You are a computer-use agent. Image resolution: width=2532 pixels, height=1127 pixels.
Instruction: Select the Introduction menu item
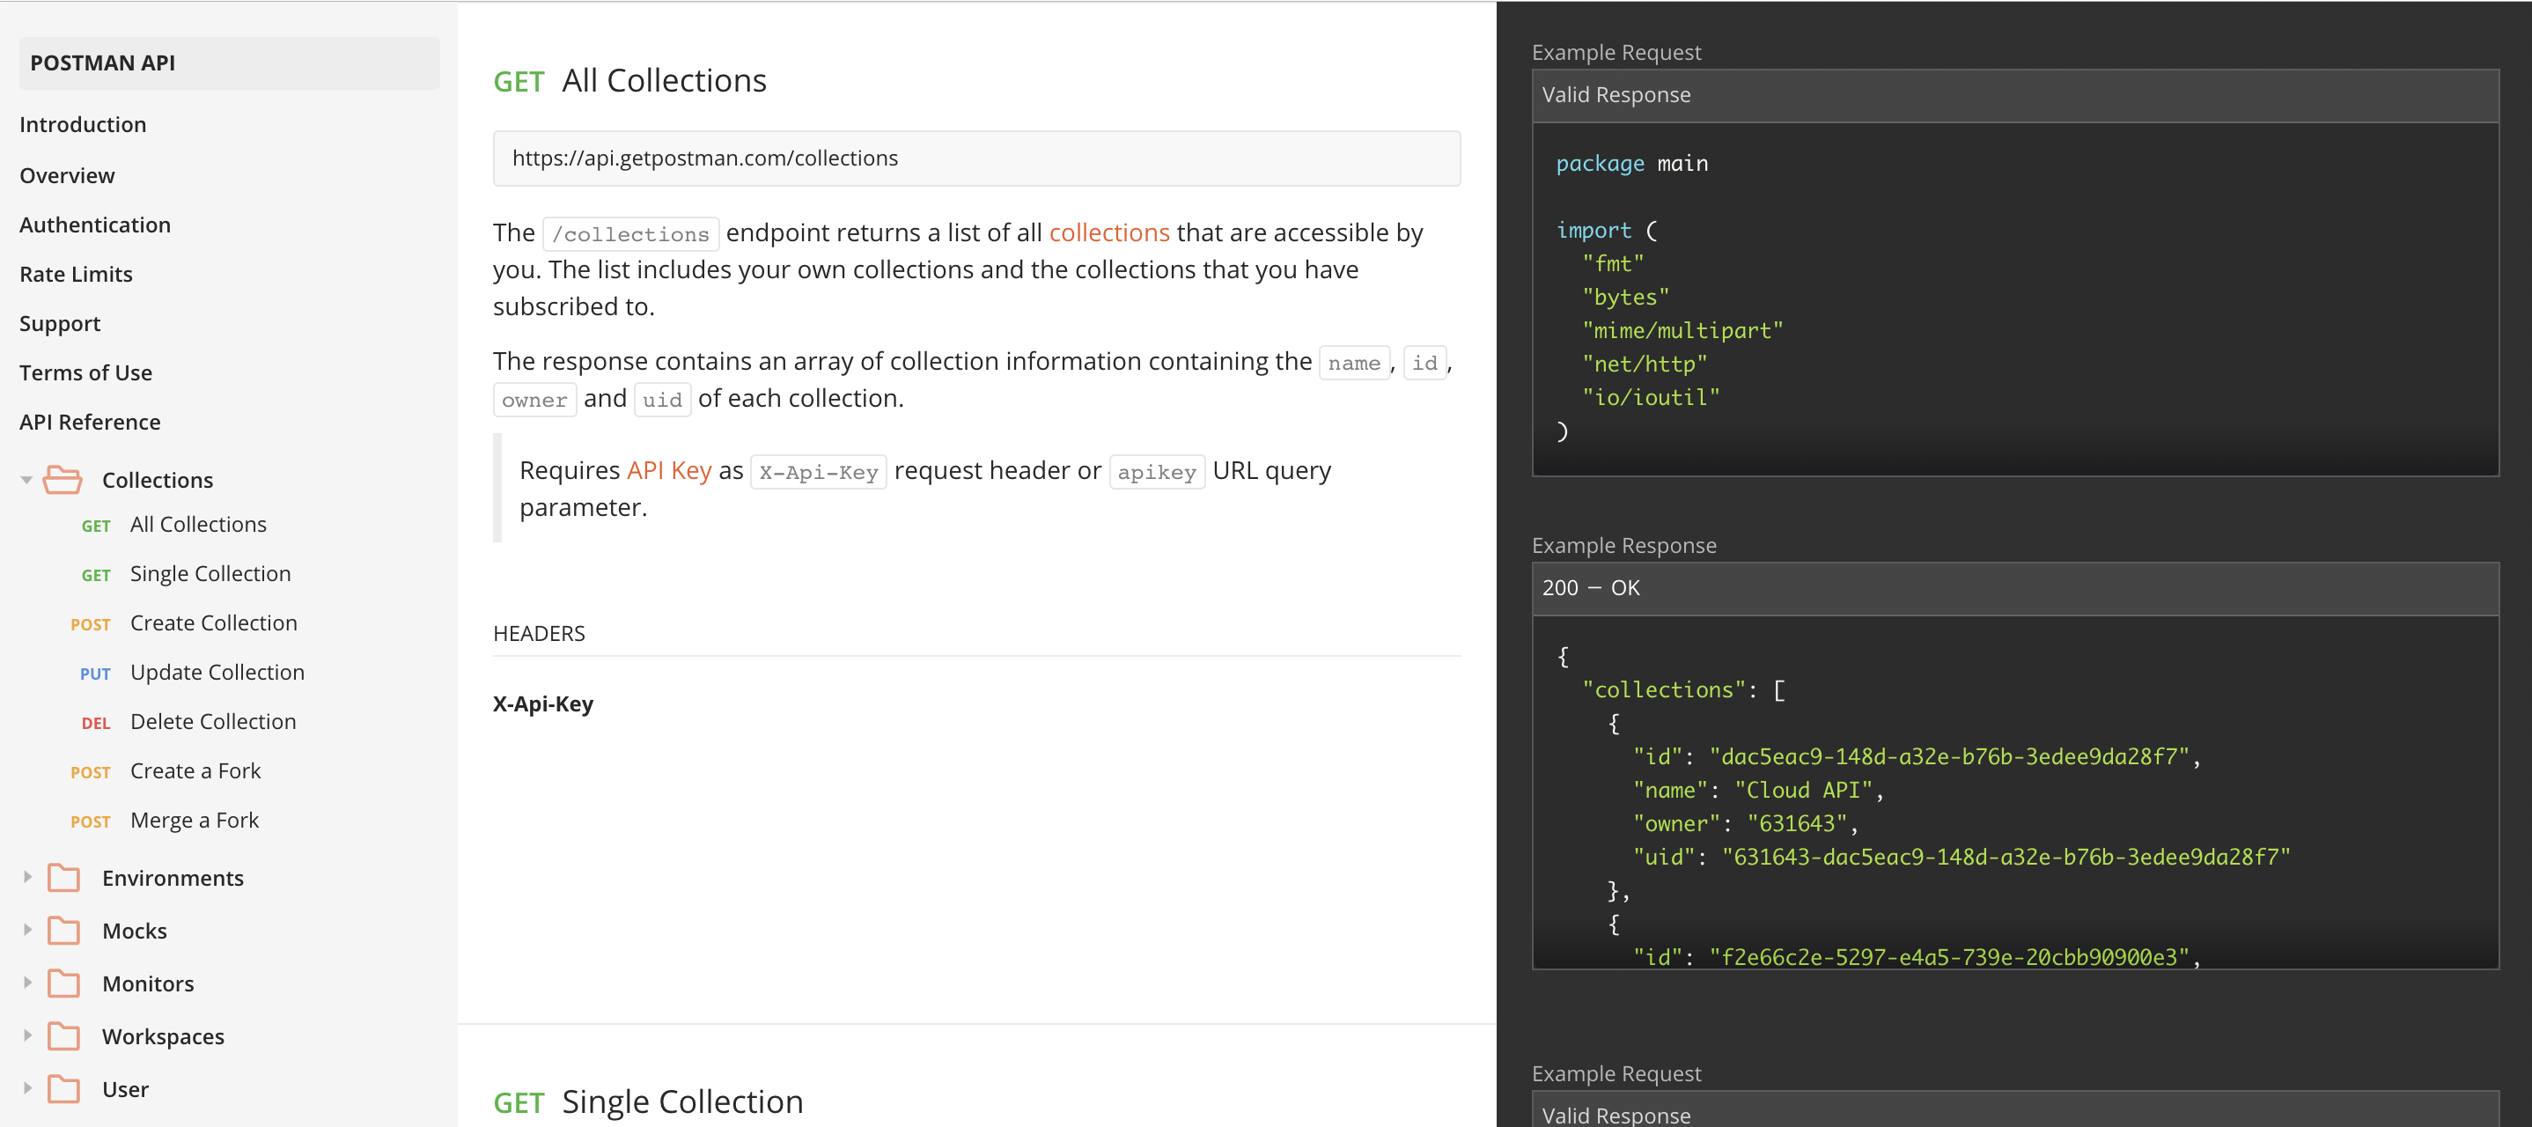84,124
